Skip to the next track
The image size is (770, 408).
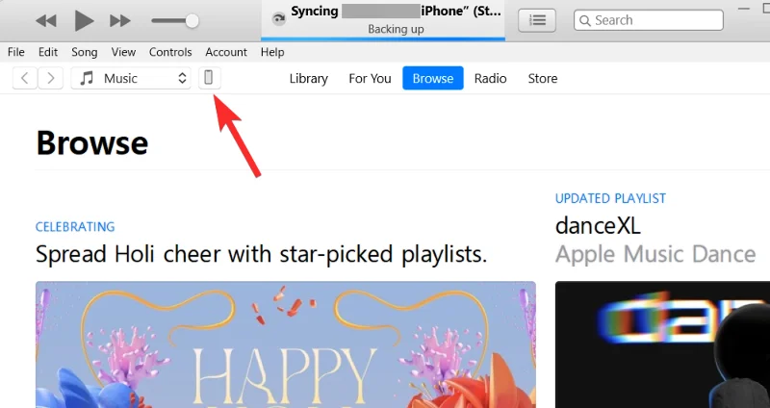click(120, 20)
